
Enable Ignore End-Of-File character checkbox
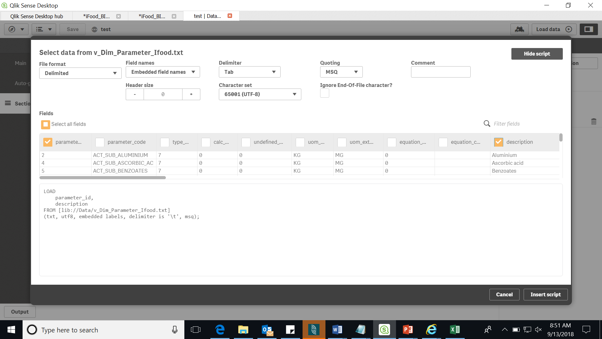point(325,93)
